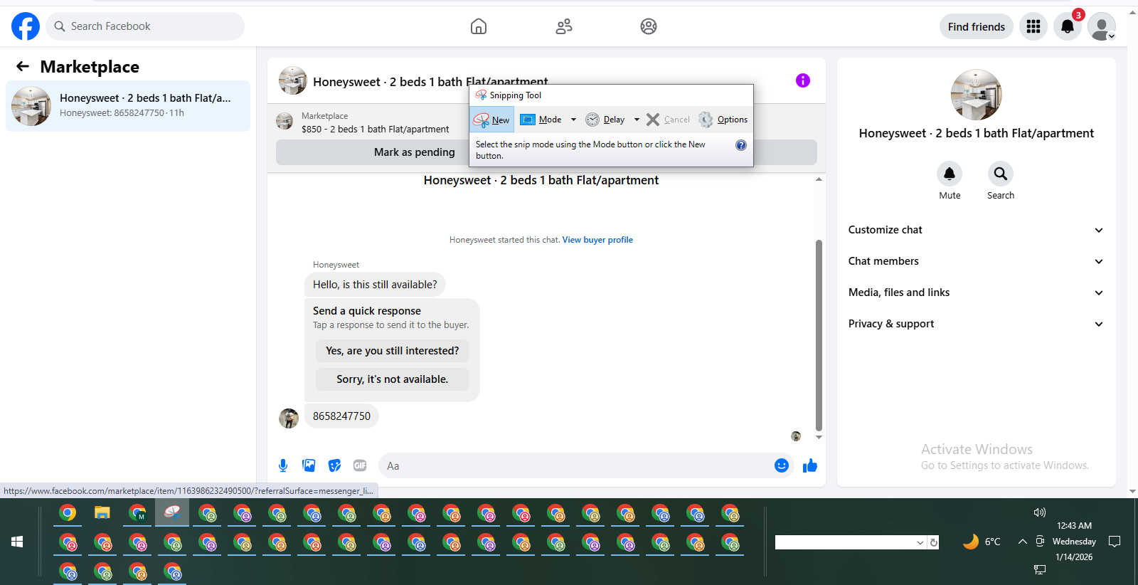This screenshot has width=1138, height=585.
Task: Click the Snipping Tool Mode button
Action: point(541,120)
